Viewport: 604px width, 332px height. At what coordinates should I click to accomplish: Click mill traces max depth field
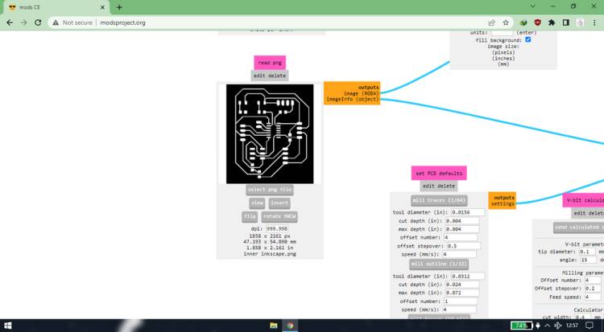click(x=462, y=229)
